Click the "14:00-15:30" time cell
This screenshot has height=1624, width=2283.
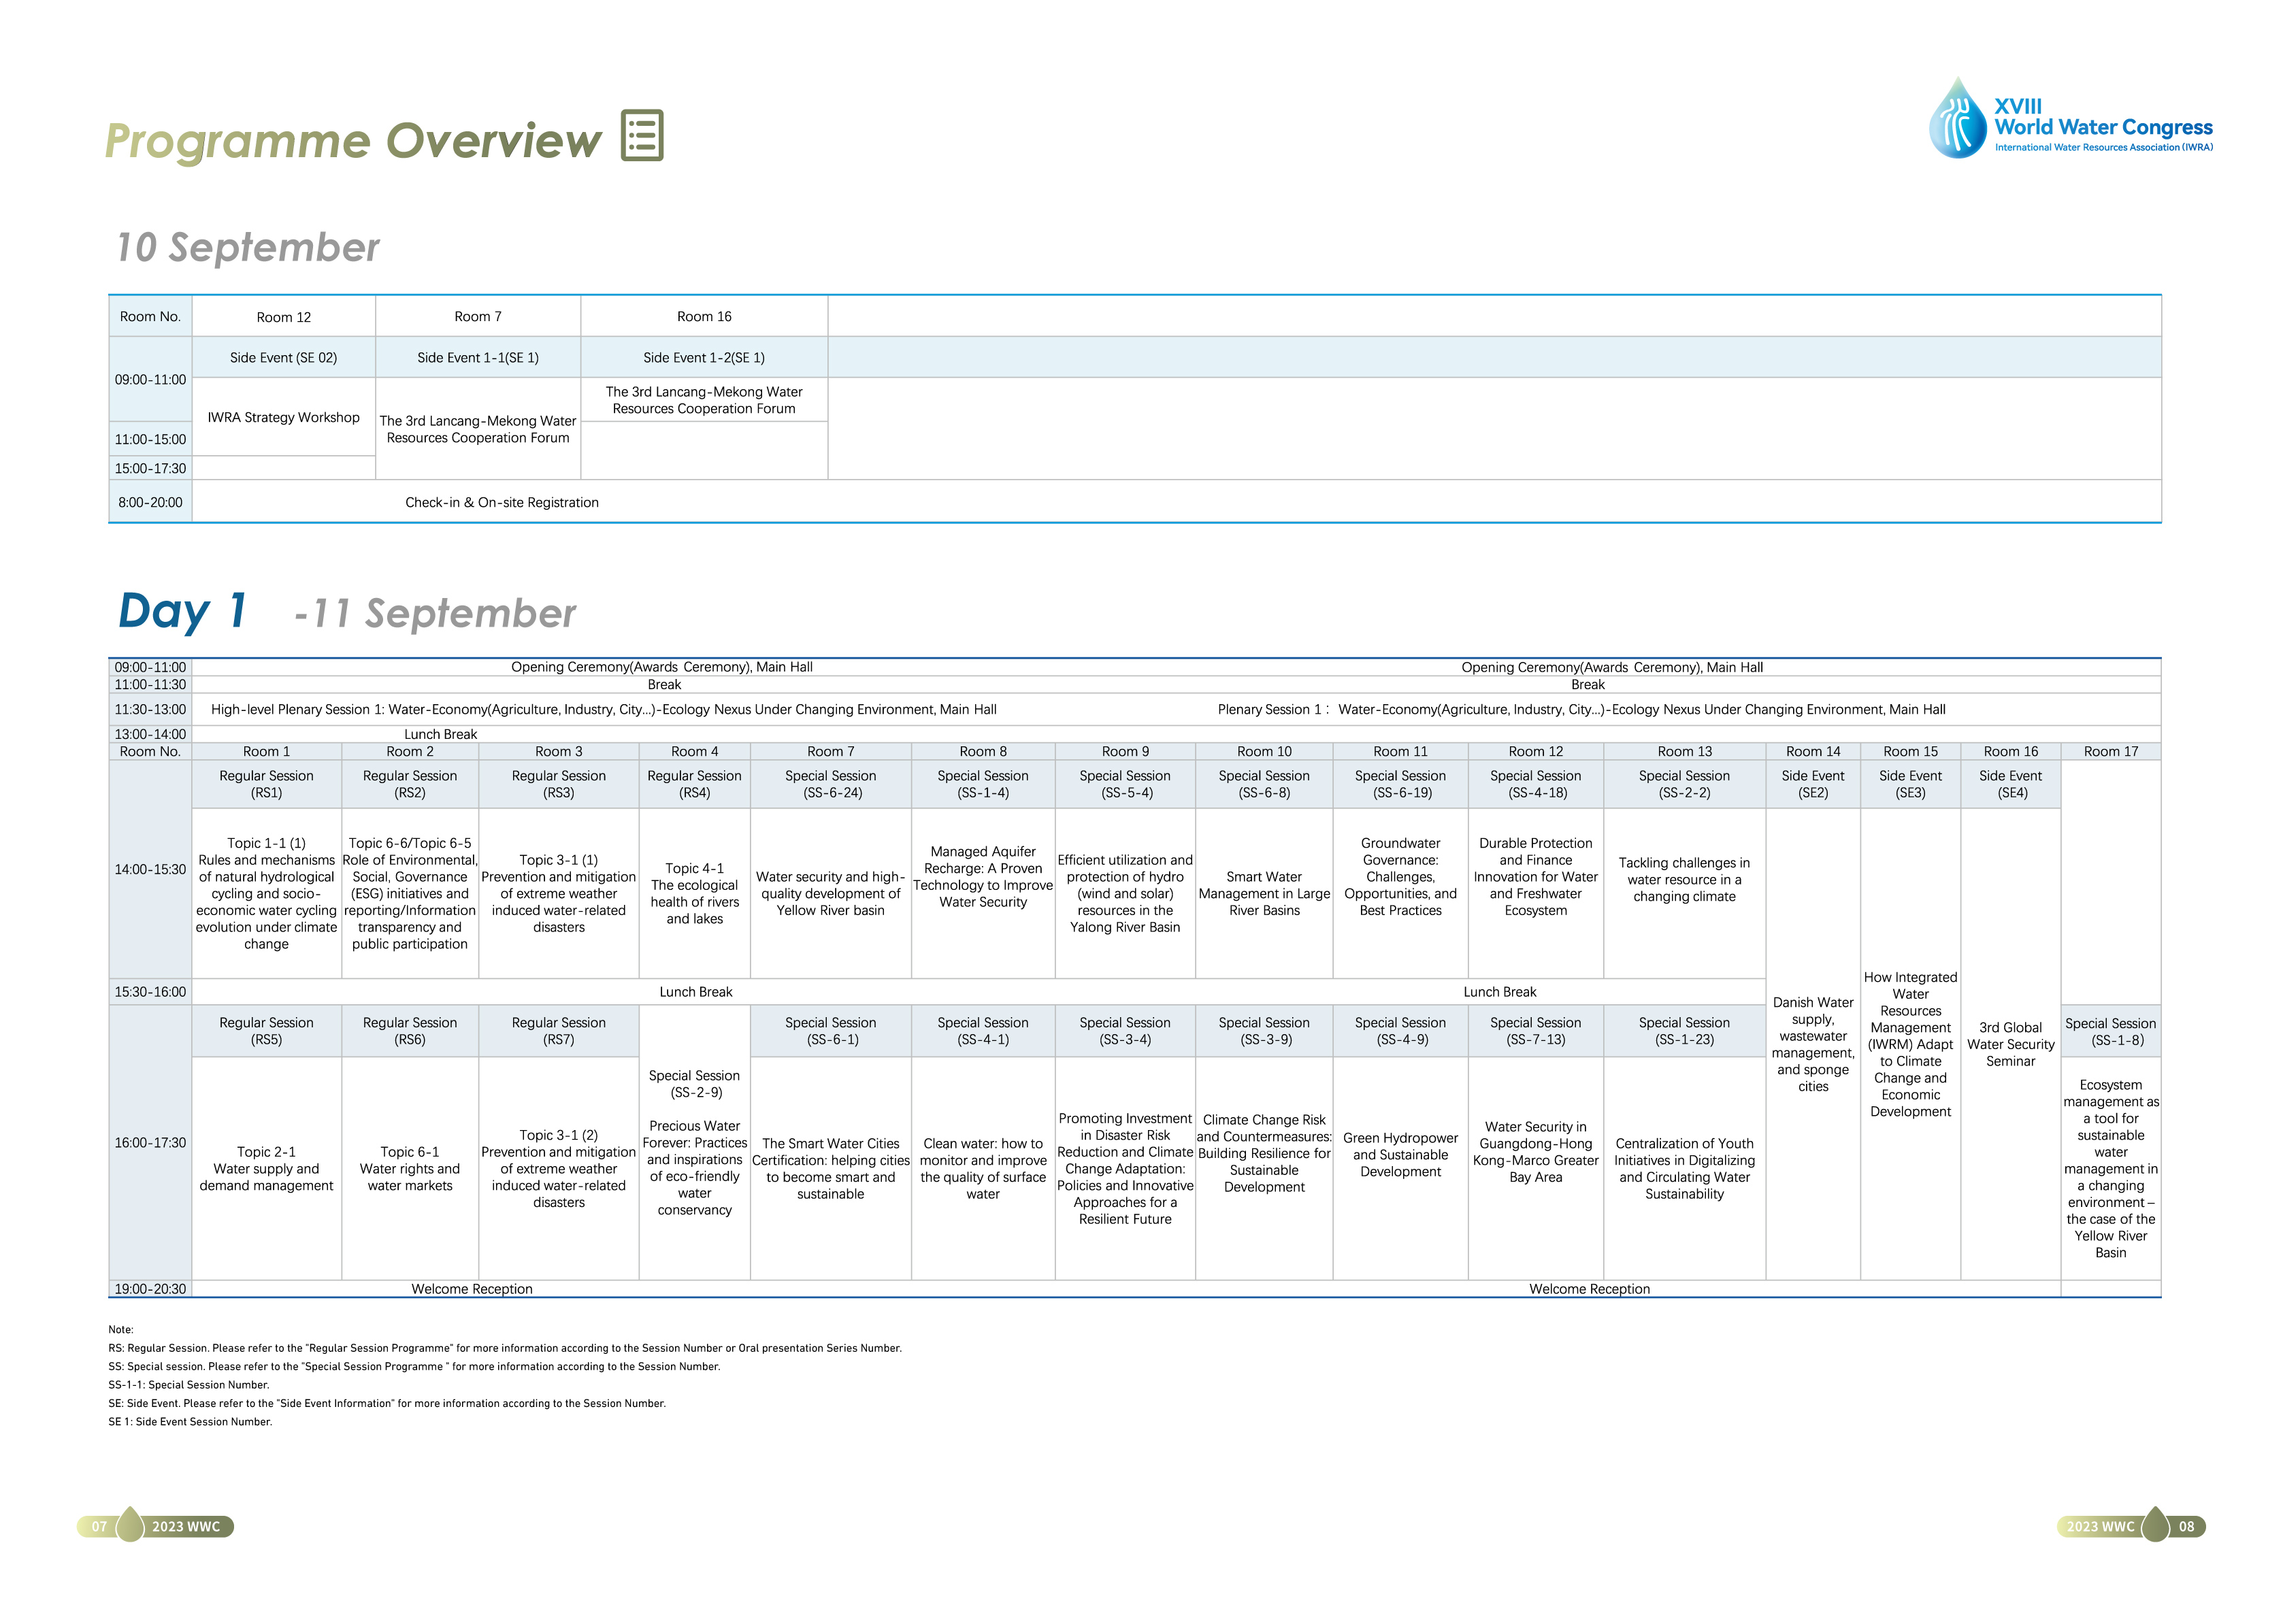pyautogui.click(x=150, y=869)
